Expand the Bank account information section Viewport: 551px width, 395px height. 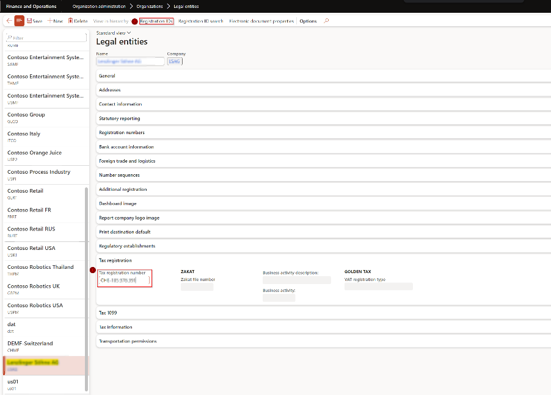(323, 147)
